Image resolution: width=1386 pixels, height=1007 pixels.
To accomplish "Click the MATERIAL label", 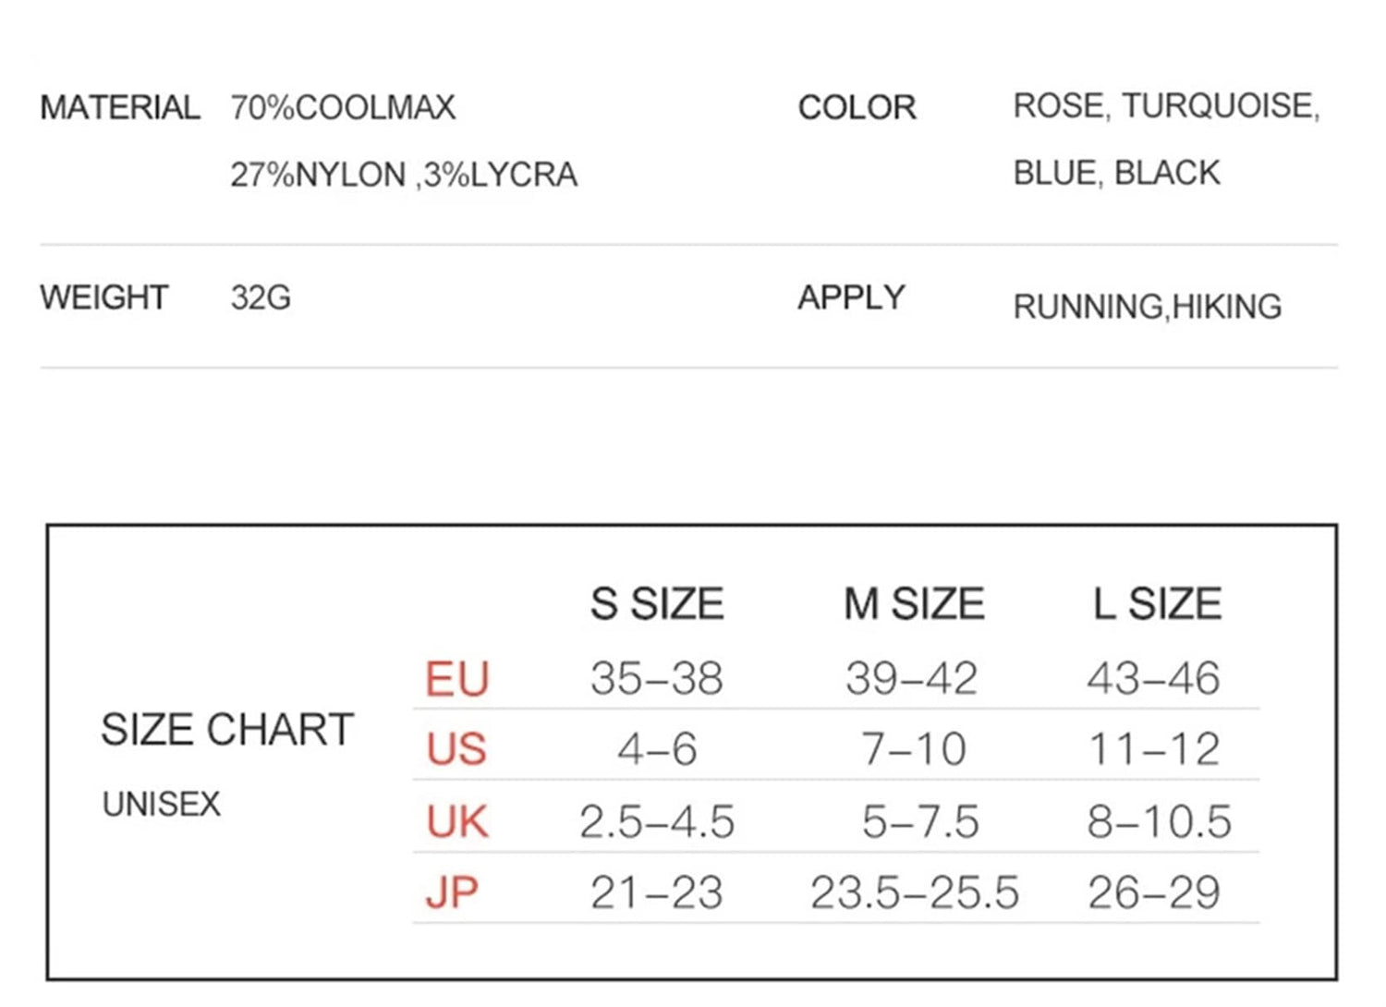I will (x=119, y=108).
